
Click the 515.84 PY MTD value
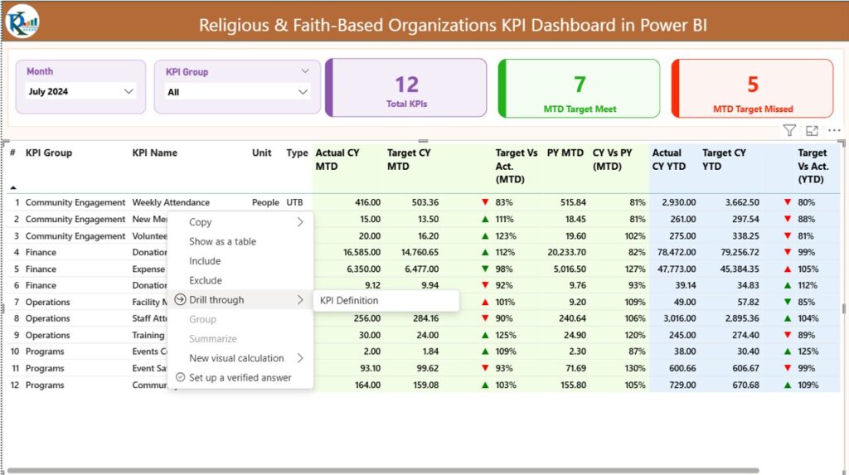(x=573, y=202)
